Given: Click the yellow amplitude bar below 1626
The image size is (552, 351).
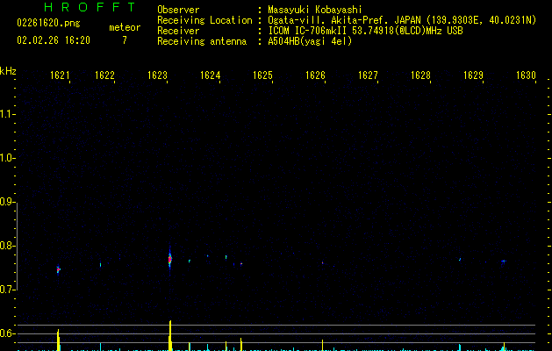Looking at the screenshot, I should [x=322, y=345].
